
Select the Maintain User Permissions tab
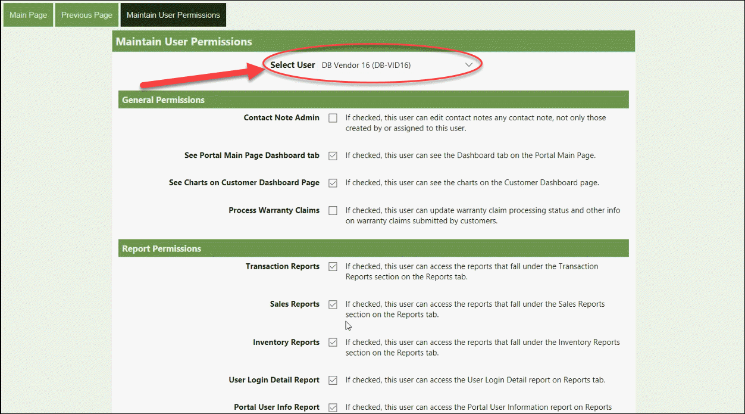point(173,15)
